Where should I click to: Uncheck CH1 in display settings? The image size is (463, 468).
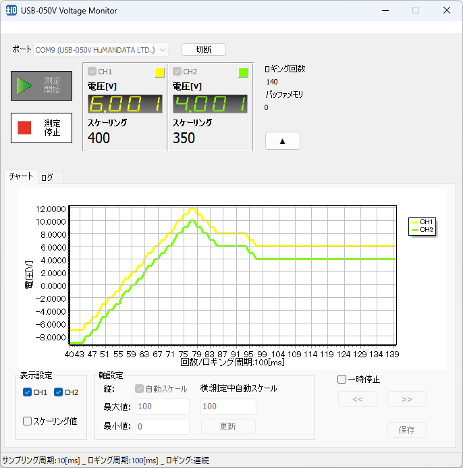(27, 392)
